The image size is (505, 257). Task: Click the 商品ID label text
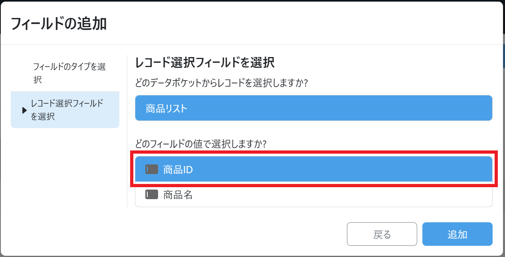[x=178, y=170]
